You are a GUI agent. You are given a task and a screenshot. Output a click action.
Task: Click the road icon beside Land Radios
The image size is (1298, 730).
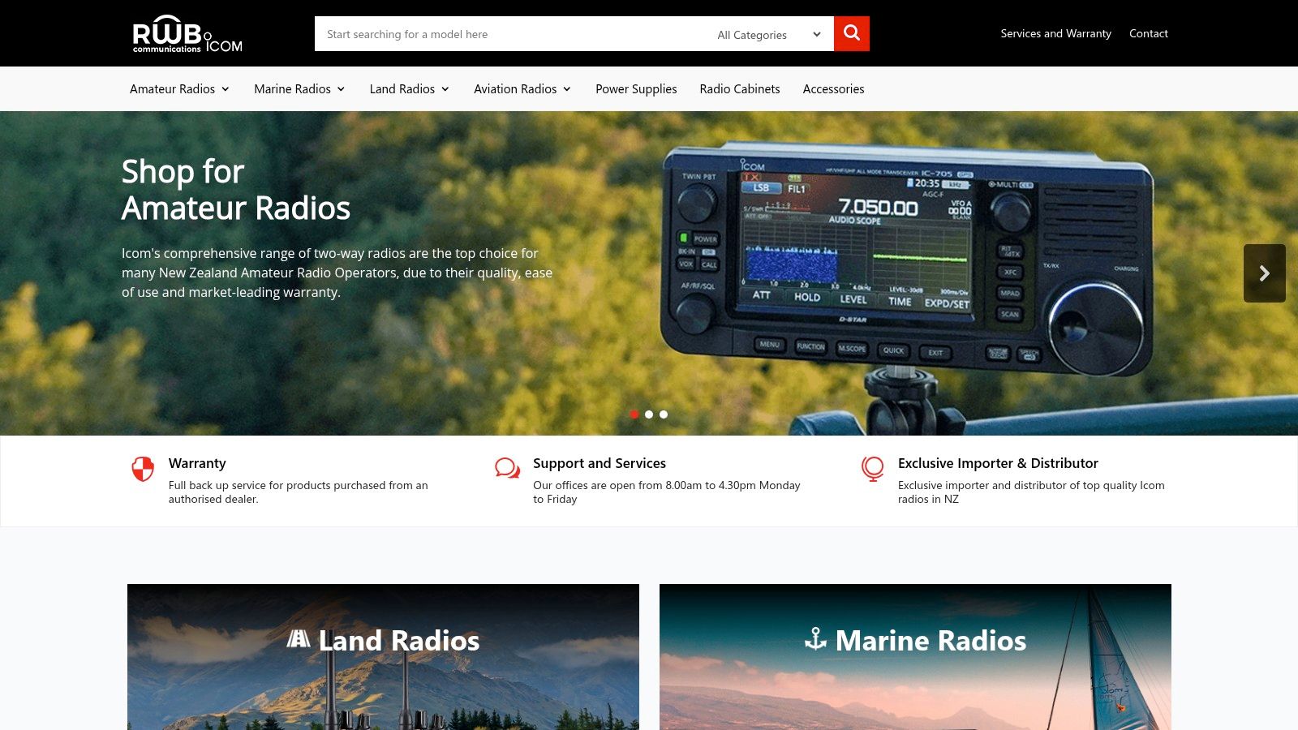pyautogui.click(x=299, y=639)
